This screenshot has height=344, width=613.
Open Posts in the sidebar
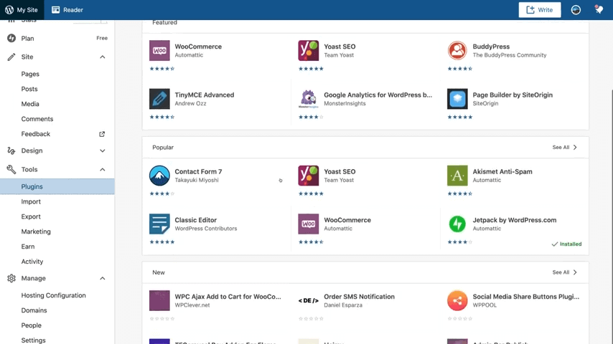29,89
